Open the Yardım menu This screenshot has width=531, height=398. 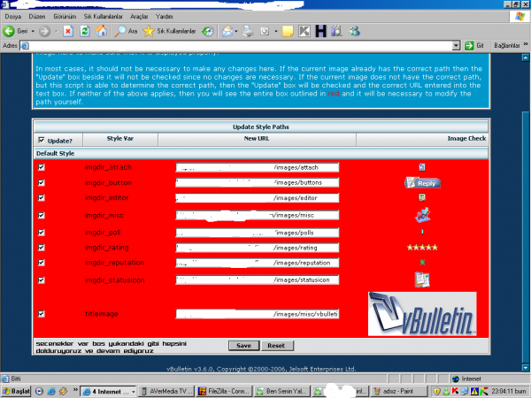(165, 16)
